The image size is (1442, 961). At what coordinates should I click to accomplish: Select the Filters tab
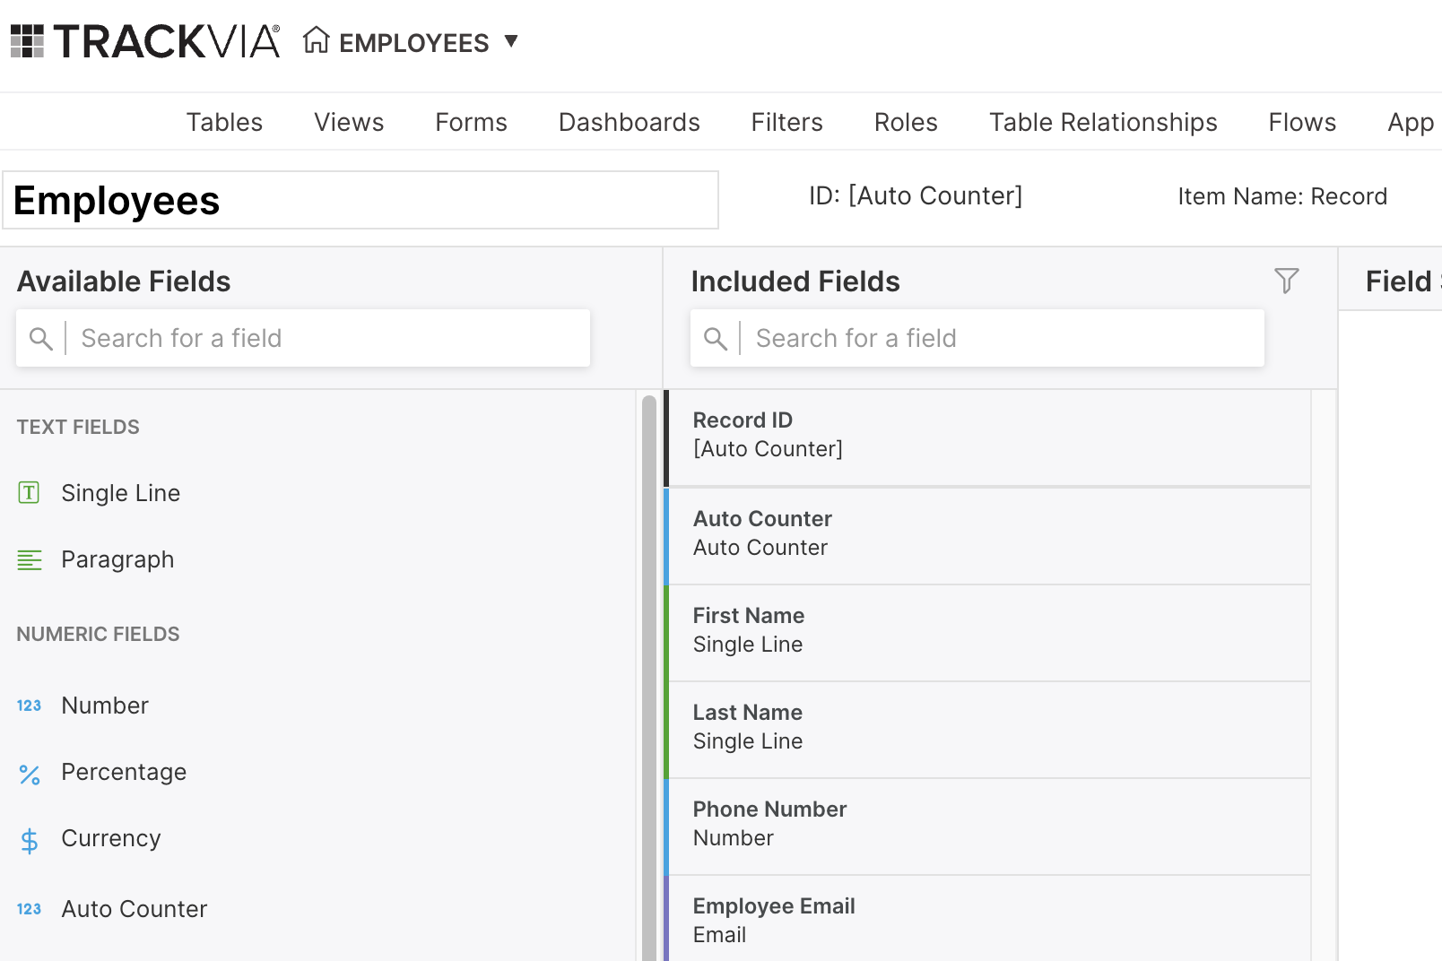(786, 122)
